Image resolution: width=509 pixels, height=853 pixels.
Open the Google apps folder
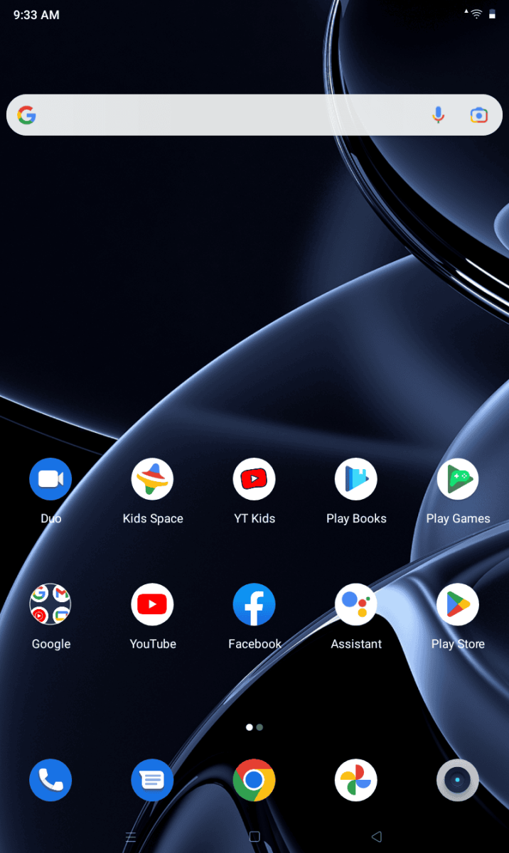[50, 604]
